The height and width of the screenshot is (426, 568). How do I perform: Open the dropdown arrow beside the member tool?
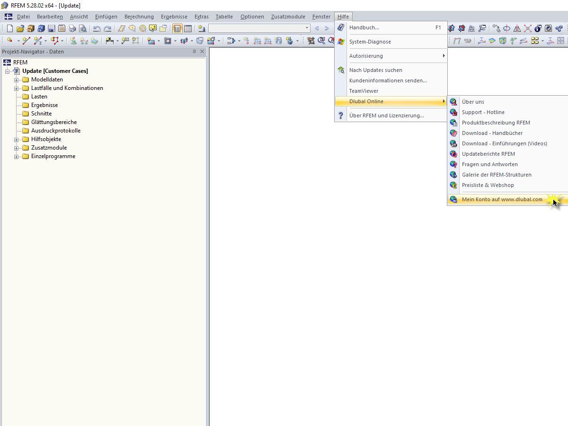pyautogui.click(x=46, y=41)
